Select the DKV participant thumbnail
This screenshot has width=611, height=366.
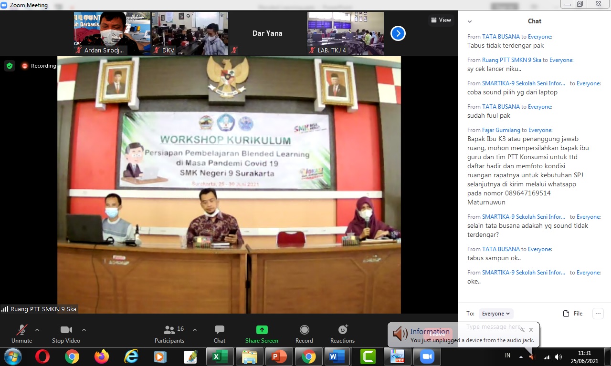(190, 33)
